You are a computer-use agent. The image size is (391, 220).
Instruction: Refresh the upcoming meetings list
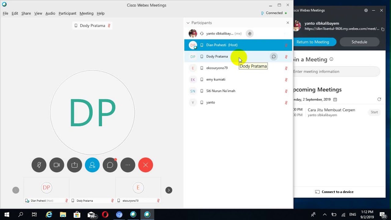pyautogui.click(x=379, y=99)
